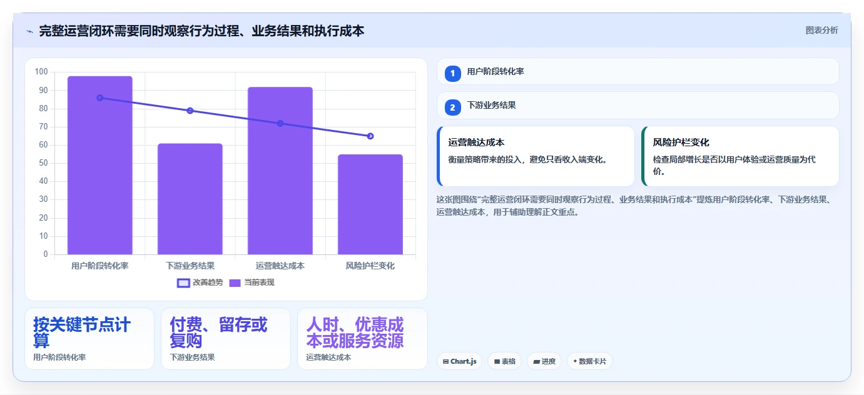This screenshot has width=864, height=395.
Task: Select the 数据卡片 tag
Action: coord(590,361)
